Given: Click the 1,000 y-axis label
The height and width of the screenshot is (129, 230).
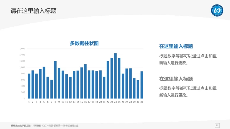Looking at the screenshot, I should [22, 68].
